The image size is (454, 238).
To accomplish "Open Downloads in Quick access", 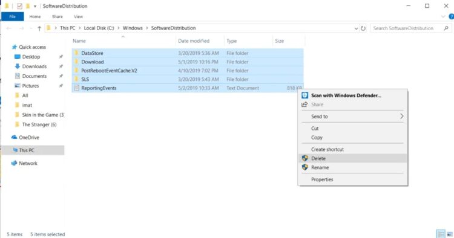I will [34, 66].
